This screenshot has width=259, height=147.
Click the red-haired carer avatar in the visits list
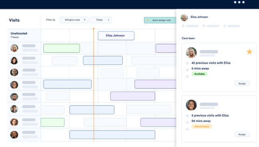14,122
